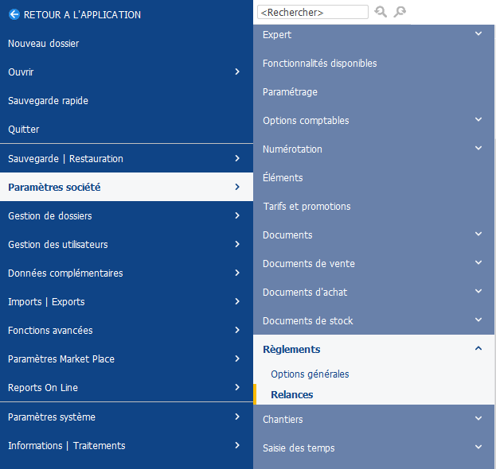
Task: Select Options générales under Règlements
Action: pyautogui.click(x=310, y=374)
